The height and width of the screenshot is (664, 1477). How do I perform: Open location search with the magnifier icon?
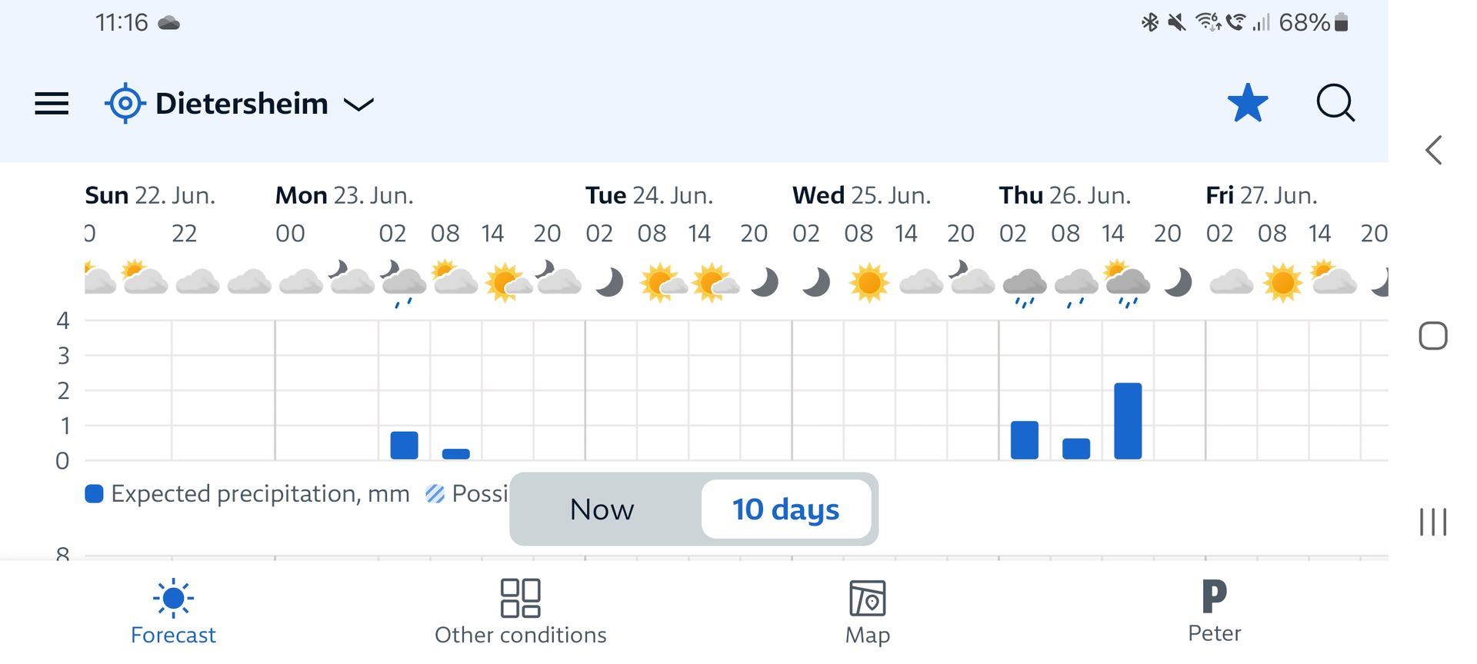1335,103
